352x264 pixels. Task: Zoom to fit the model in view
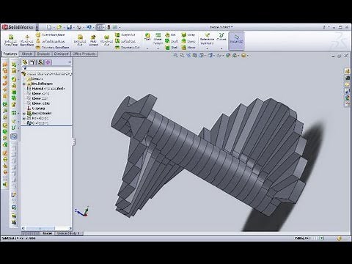pyautogui.click(x=175, y=56)
